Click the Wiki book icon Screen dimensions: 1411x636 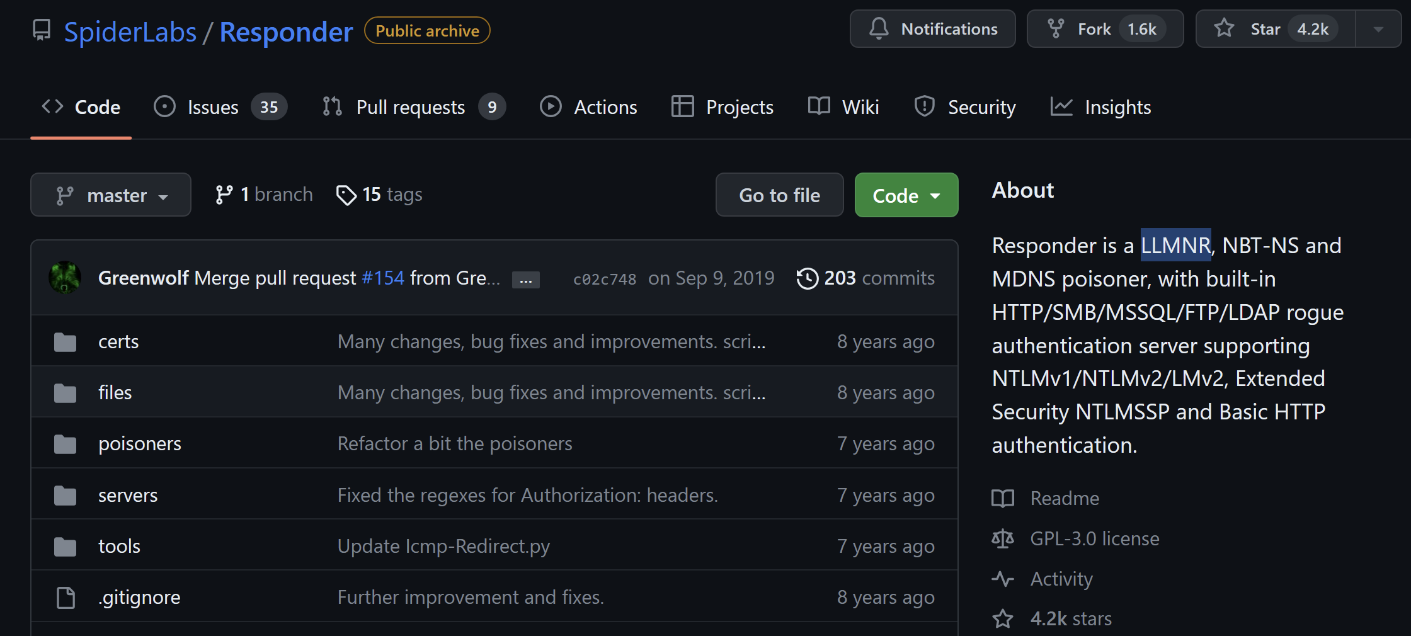(x=819, y=106)
